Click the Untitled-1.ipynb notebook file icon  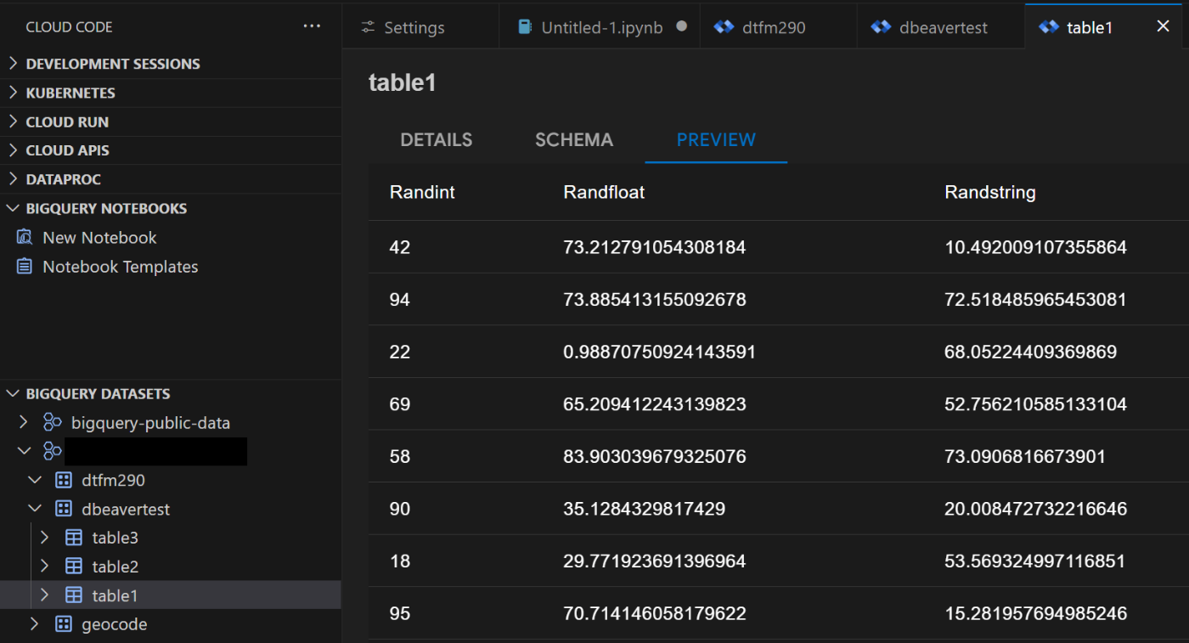[525, 27]
